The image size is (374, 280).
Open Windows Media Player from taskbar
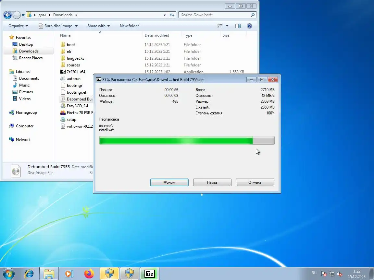[69, 274]
